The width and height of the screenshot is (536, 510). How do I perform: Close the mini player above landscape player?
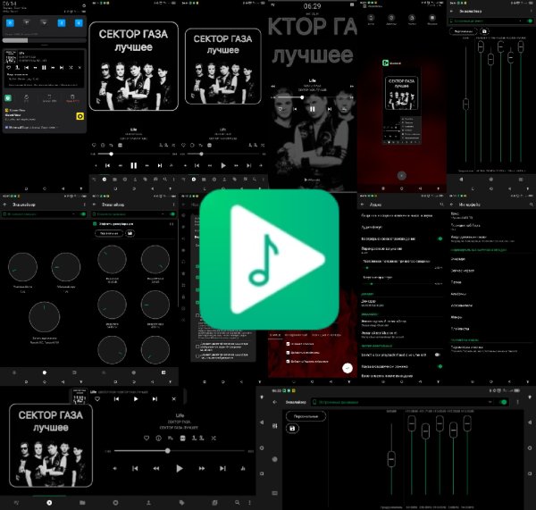(x=173, y=399)
